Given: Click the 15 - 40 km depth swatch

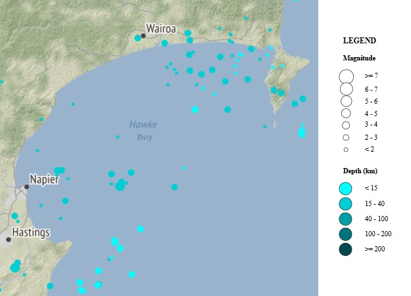Looking at the screenshot, I should [345, 204].
